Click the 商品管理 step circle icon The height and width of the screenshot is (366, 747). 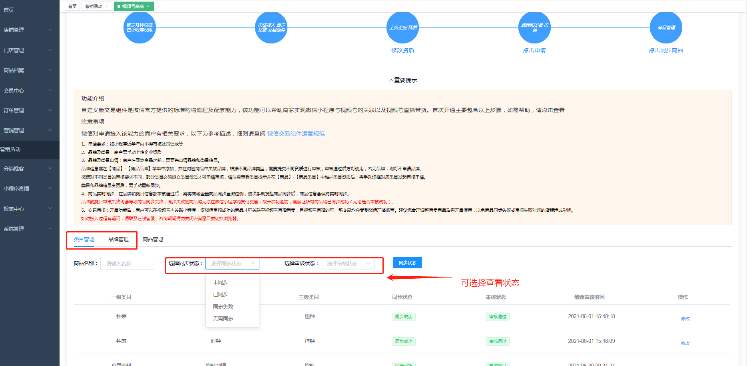(666, 28)
